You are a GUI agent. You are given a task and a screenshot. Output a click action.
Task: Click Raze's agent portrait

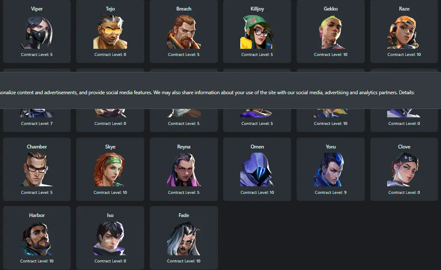404,32
